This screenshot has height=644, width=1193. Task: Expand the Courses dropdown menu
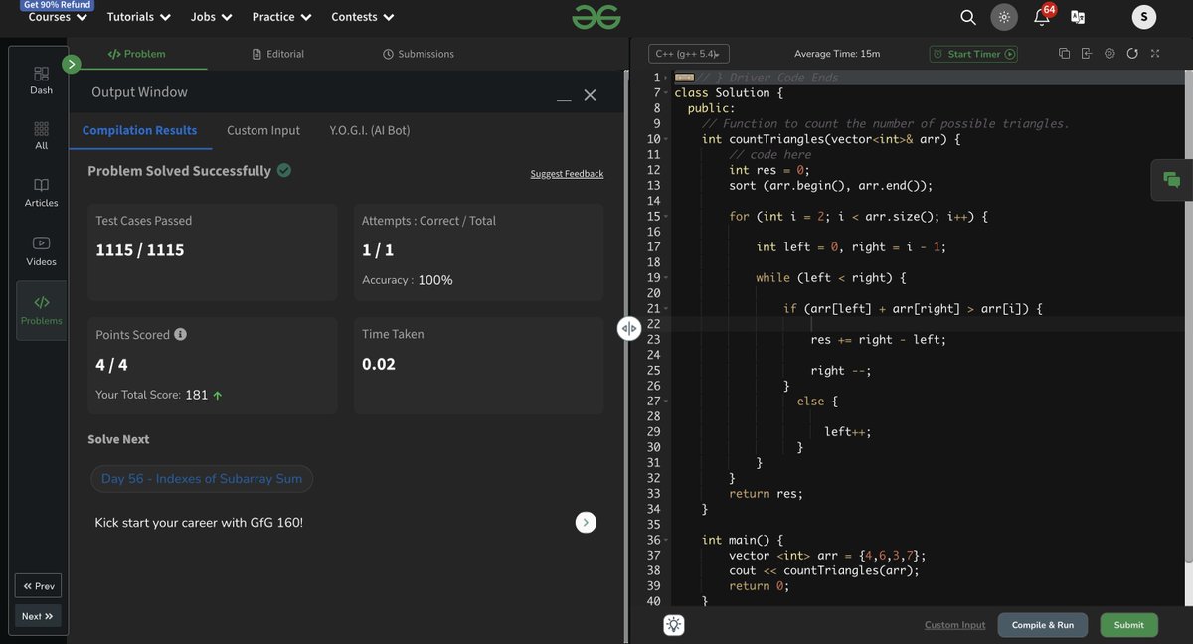(x=58, y=17)
